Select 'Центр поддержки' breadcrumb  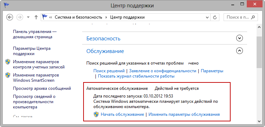(x=127, y=17)
